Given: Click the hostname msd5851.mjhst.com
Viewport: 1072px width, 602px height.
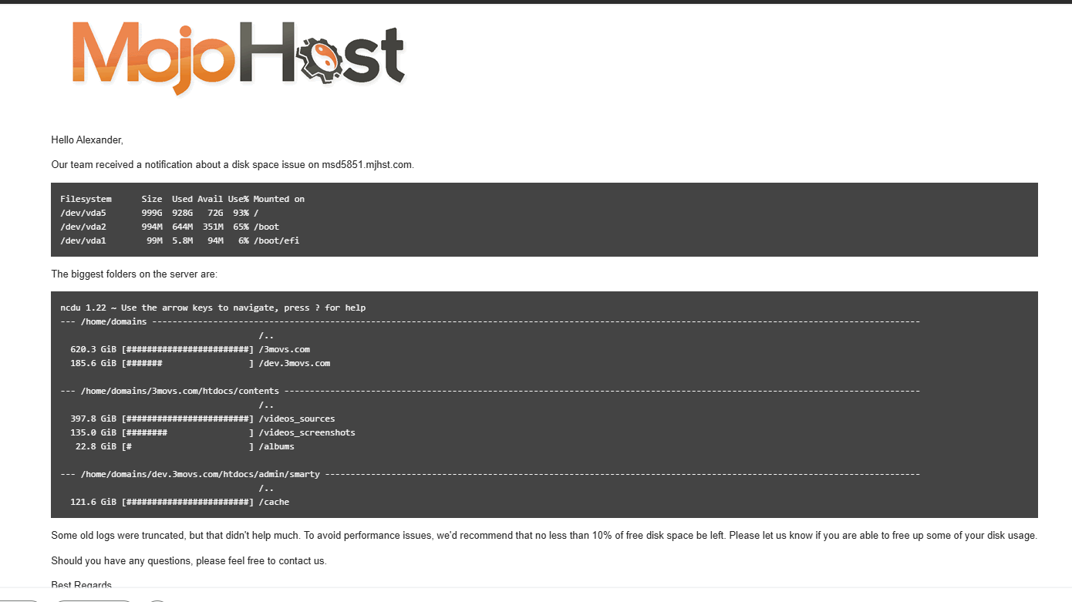Looking at the screenshot, I should click(x=367, y=164).
